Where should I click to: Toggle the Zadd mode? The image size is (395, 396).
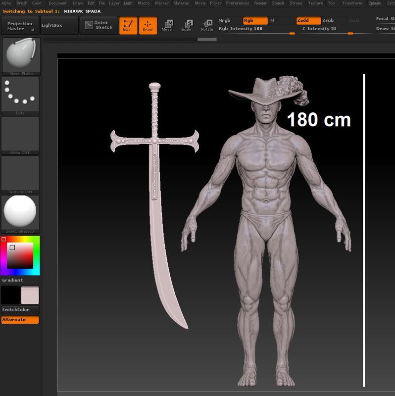[308, 21]
